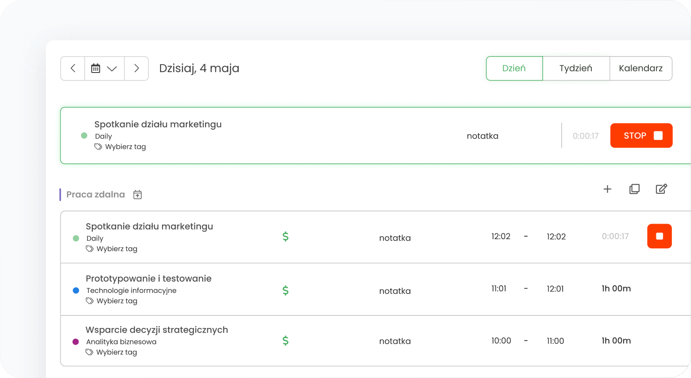This screenshot has height=378, width=691.
Task: Click the plus icon to add entry
Action: (607, 189)
